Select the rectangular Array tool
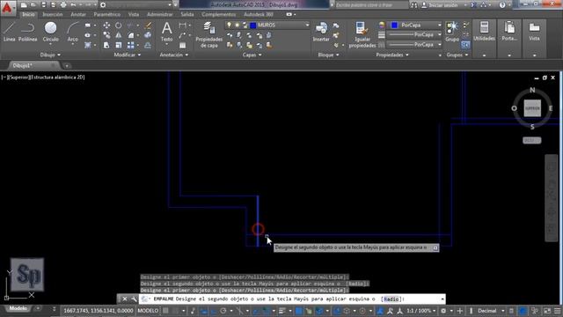 pyautogui.click(x=131, y=45)
